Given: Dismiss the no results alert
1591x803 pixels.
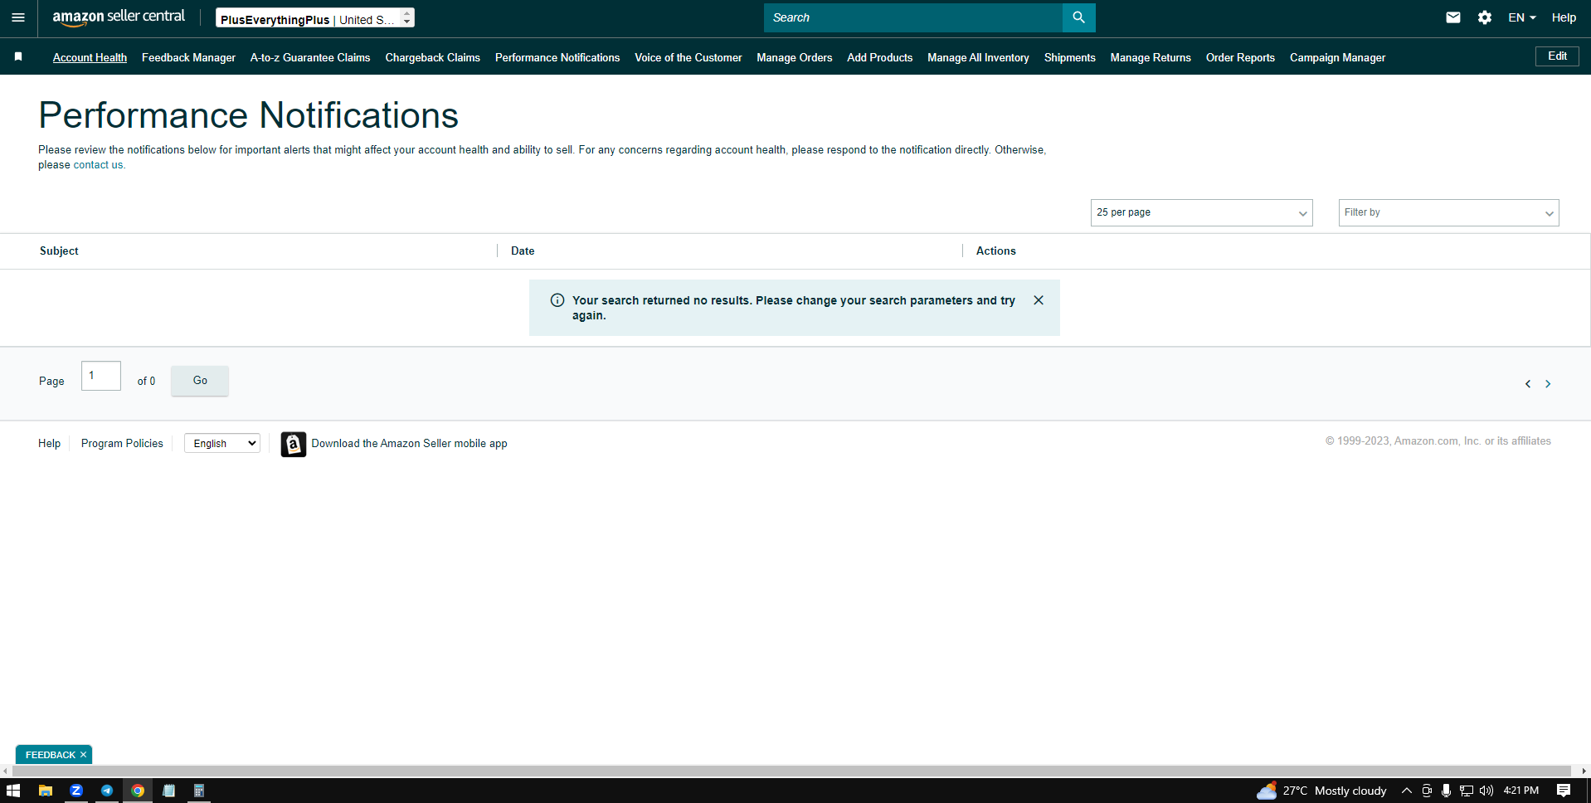Looking at the screenshot, I should [1039, 300].
